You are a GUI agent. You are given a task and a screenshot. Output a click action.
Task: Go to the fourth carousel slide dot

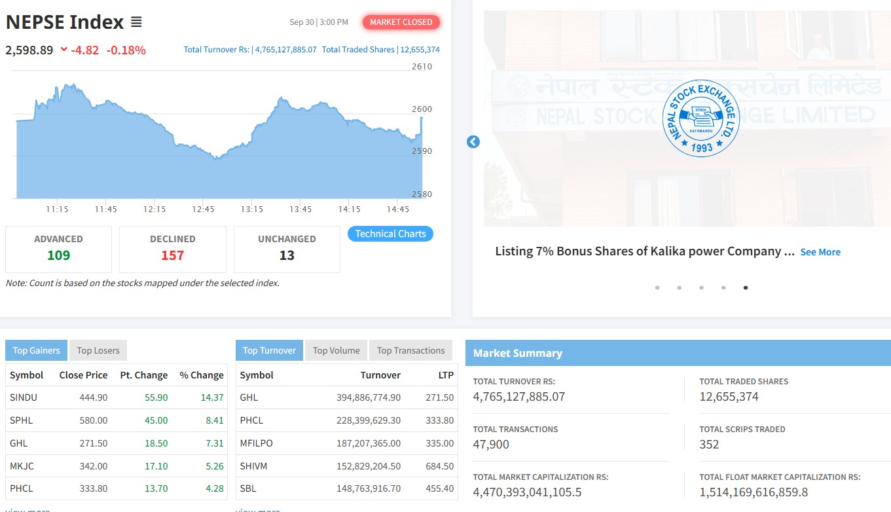[723, 287]
